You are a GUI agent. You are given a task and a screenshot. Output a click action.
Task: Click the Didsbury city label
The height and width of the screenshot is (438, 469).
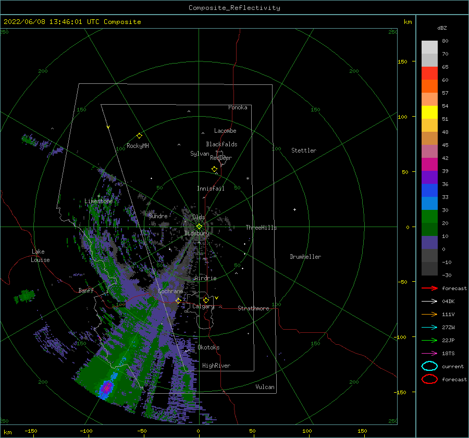[x=197, y=233]
